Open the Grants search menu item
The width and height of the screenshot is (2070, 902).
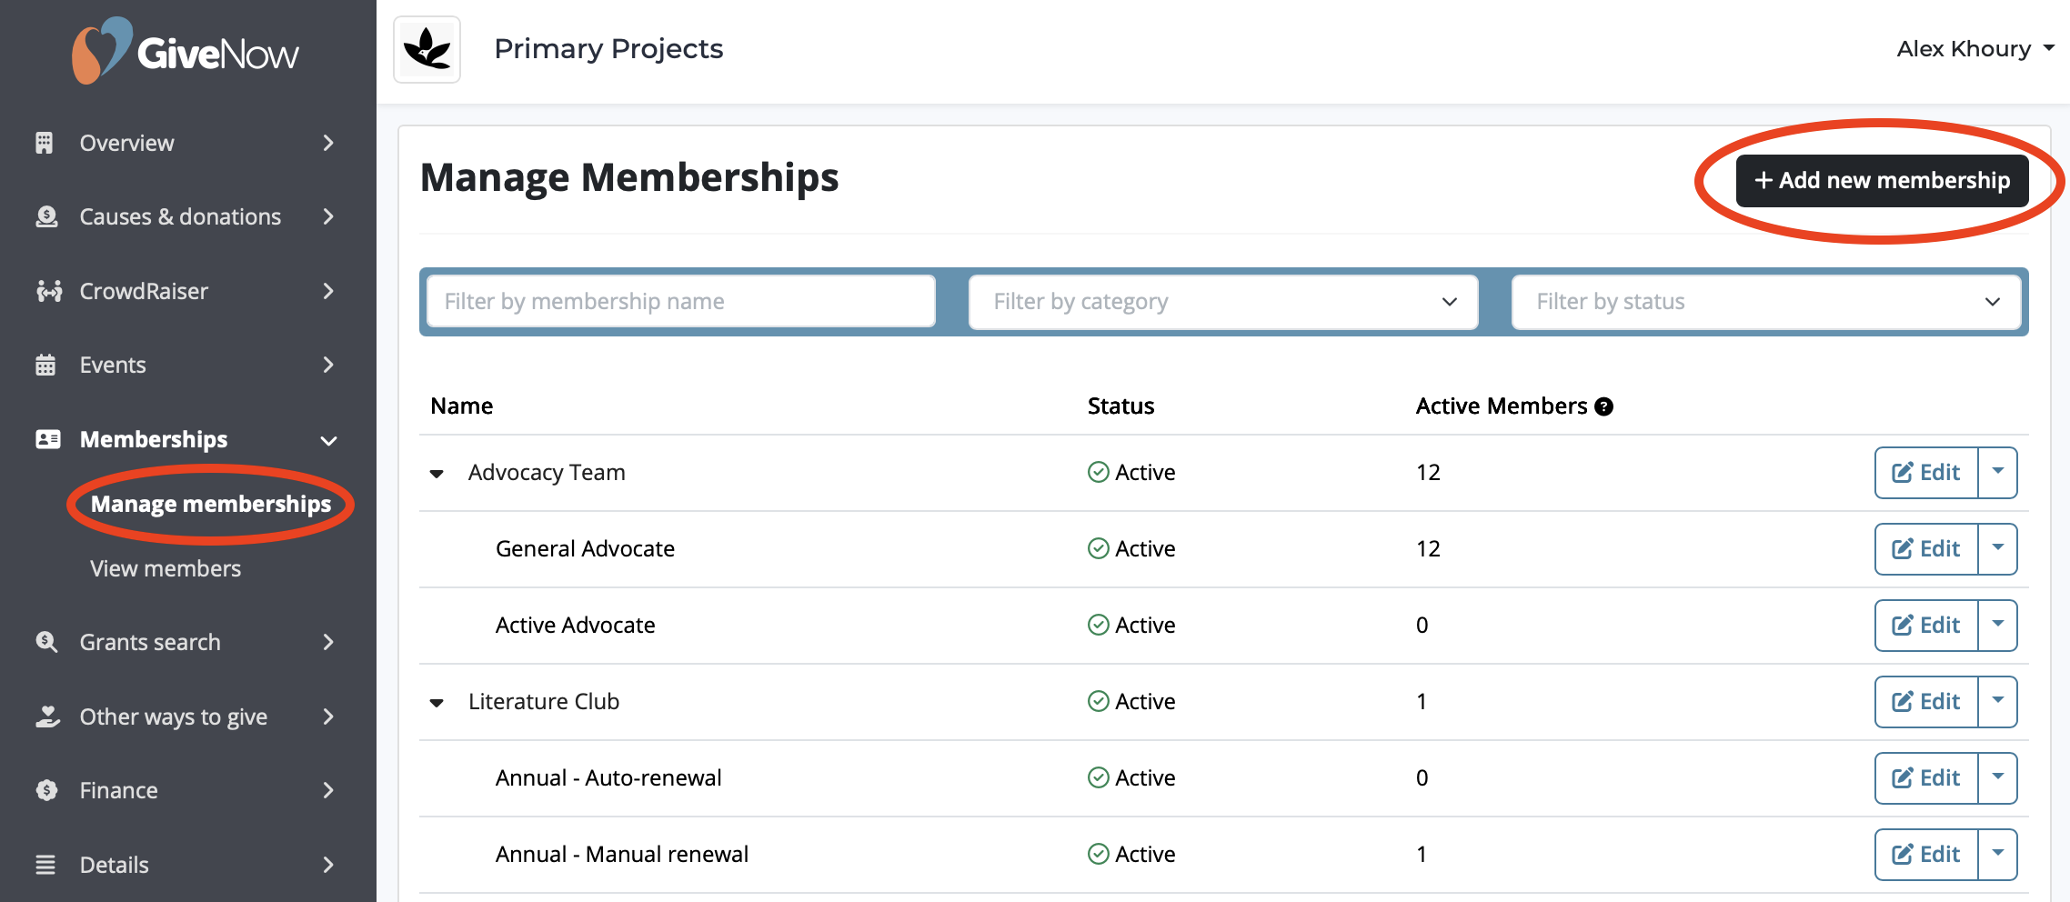150,642
